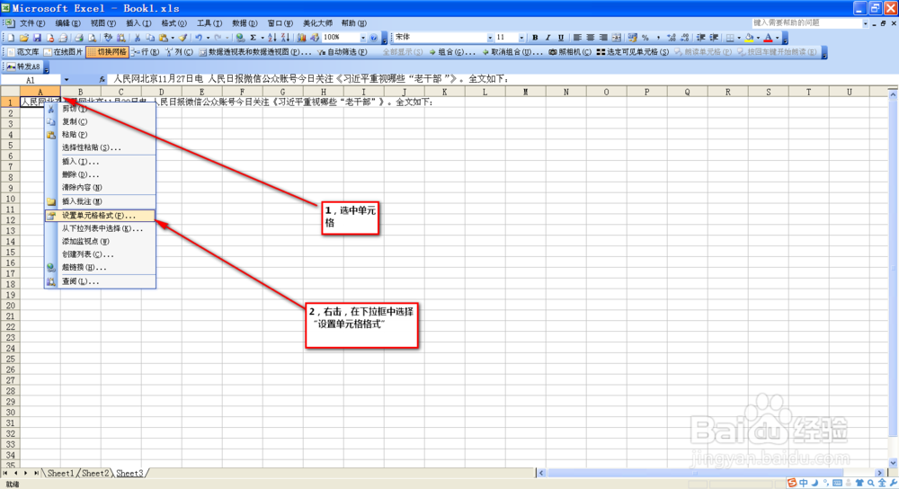Click the formula bar text field
Screen dimensions: 899x489
[x=502, y=80]
